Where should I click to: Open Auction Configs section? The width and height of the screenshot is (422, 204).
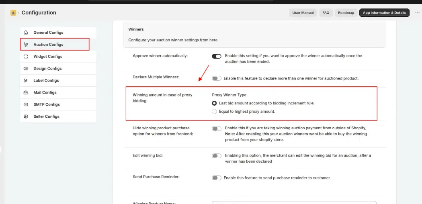(58, 45)
